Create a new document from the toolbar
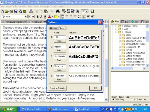 (x=2, y=11)
